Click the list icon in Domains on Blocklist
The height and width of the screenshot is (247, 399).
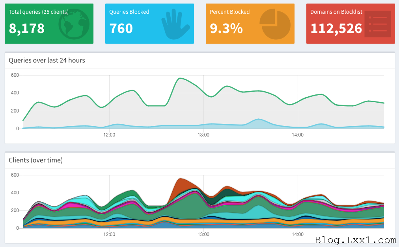click(x=378, y=24)
